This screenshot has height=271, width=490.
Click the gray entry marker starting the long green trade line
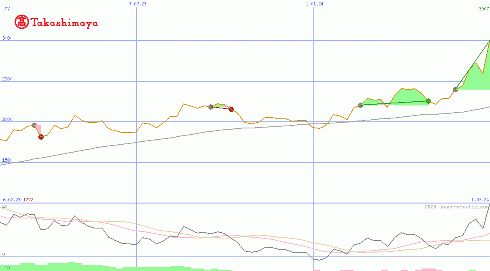tap(360, 105)
